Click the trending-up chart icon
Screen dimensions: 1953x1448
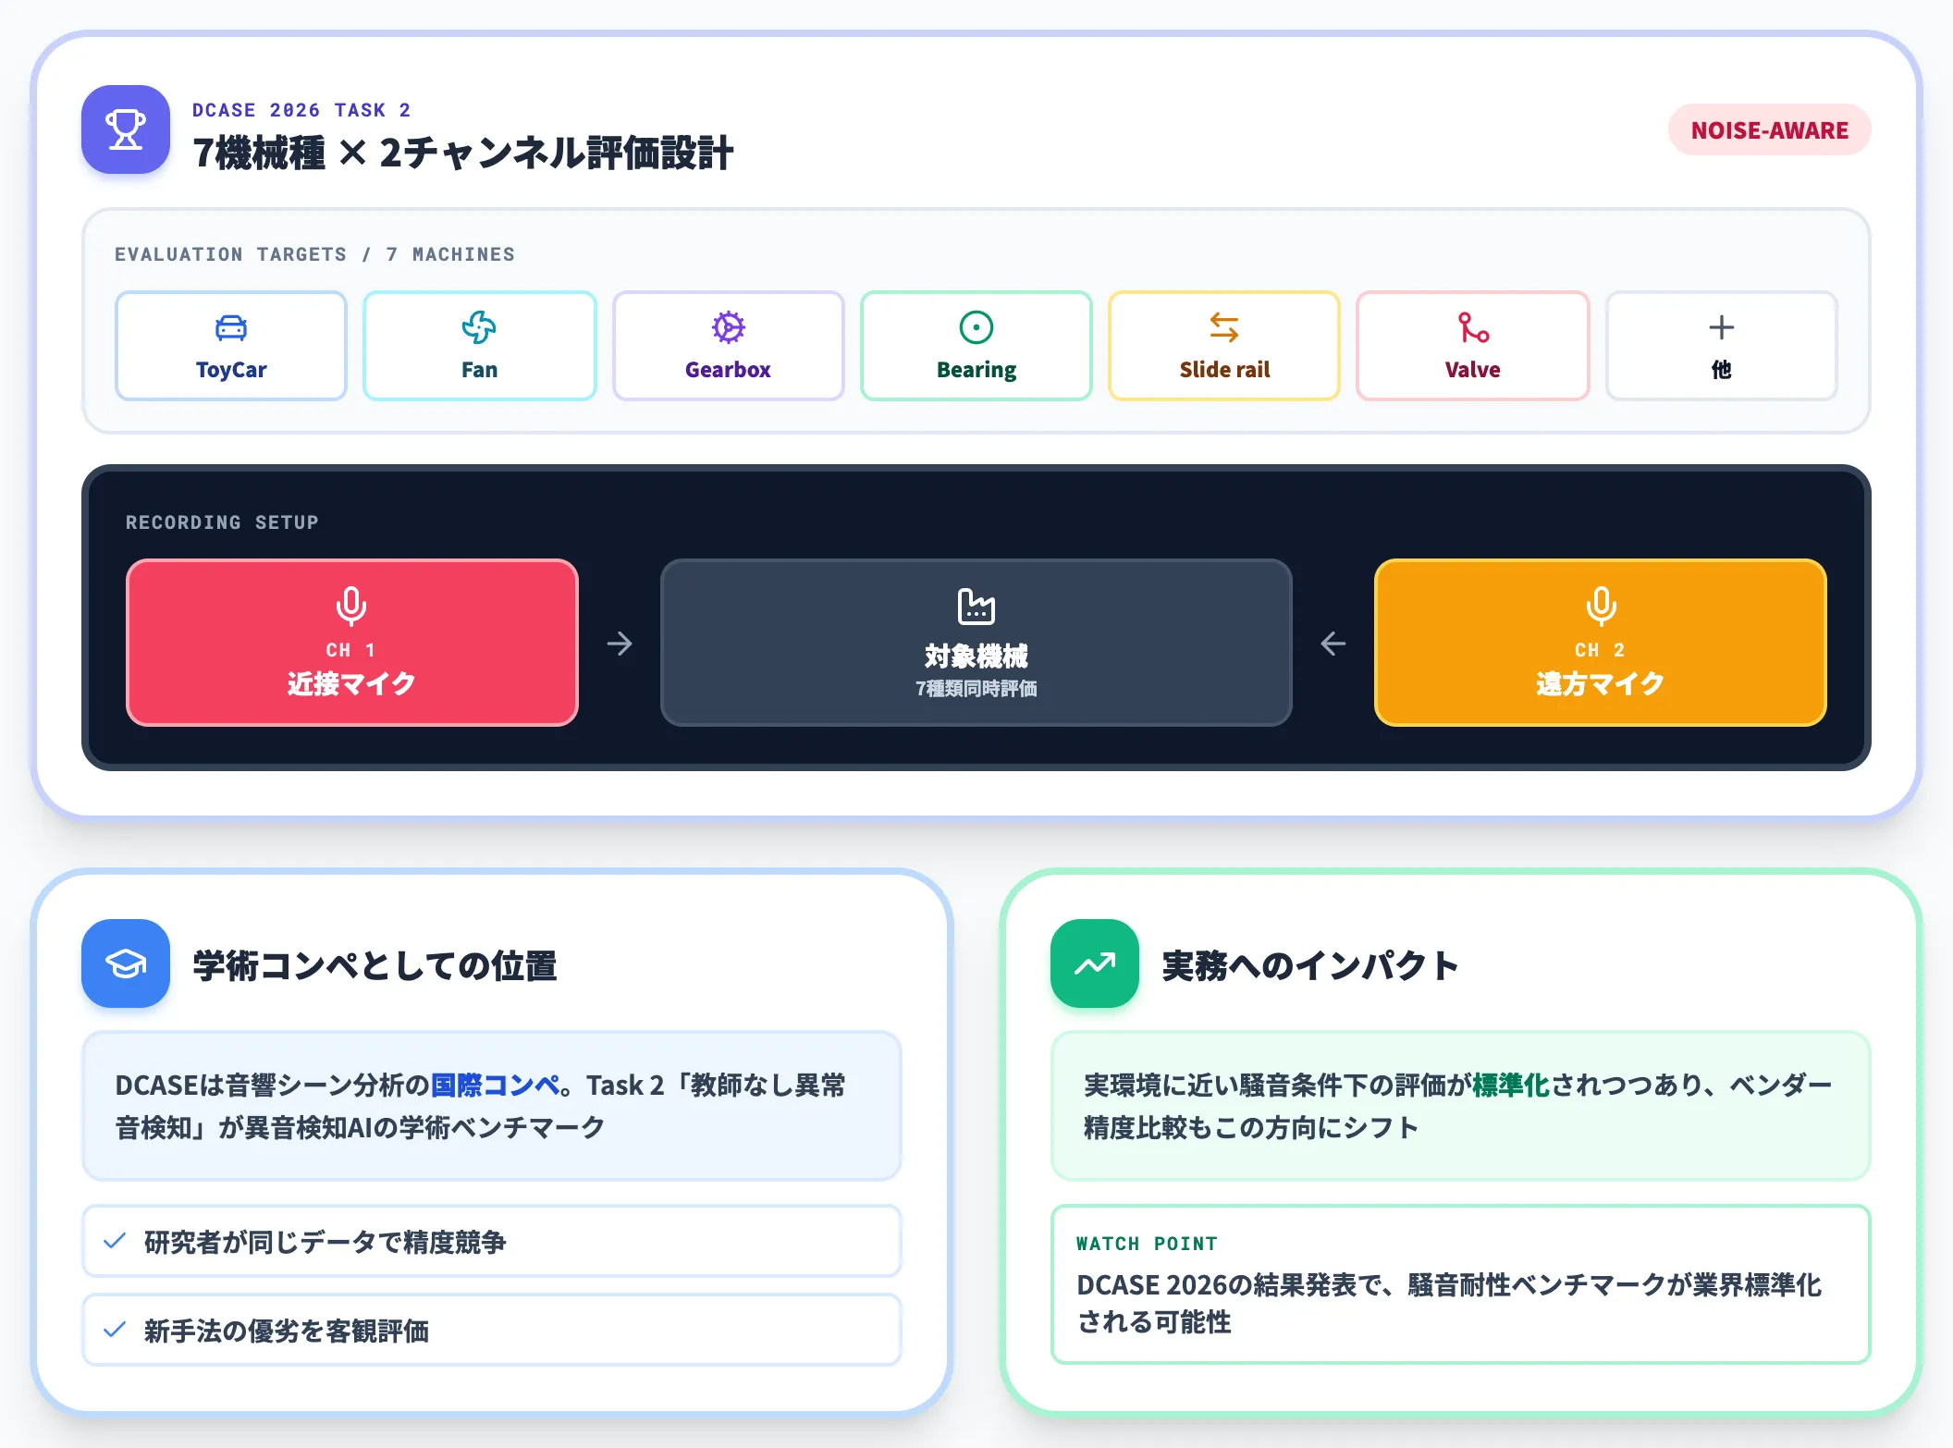[1095, 963]
